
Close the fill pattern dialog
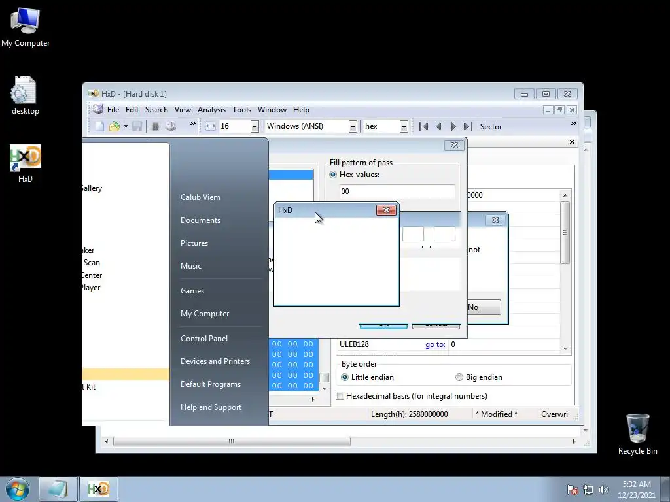(x=454, y=146)
